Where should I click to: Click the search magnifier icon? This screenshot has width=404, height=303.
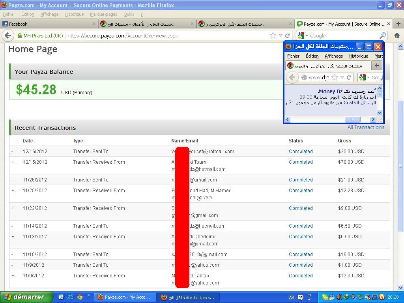(383, 36)
